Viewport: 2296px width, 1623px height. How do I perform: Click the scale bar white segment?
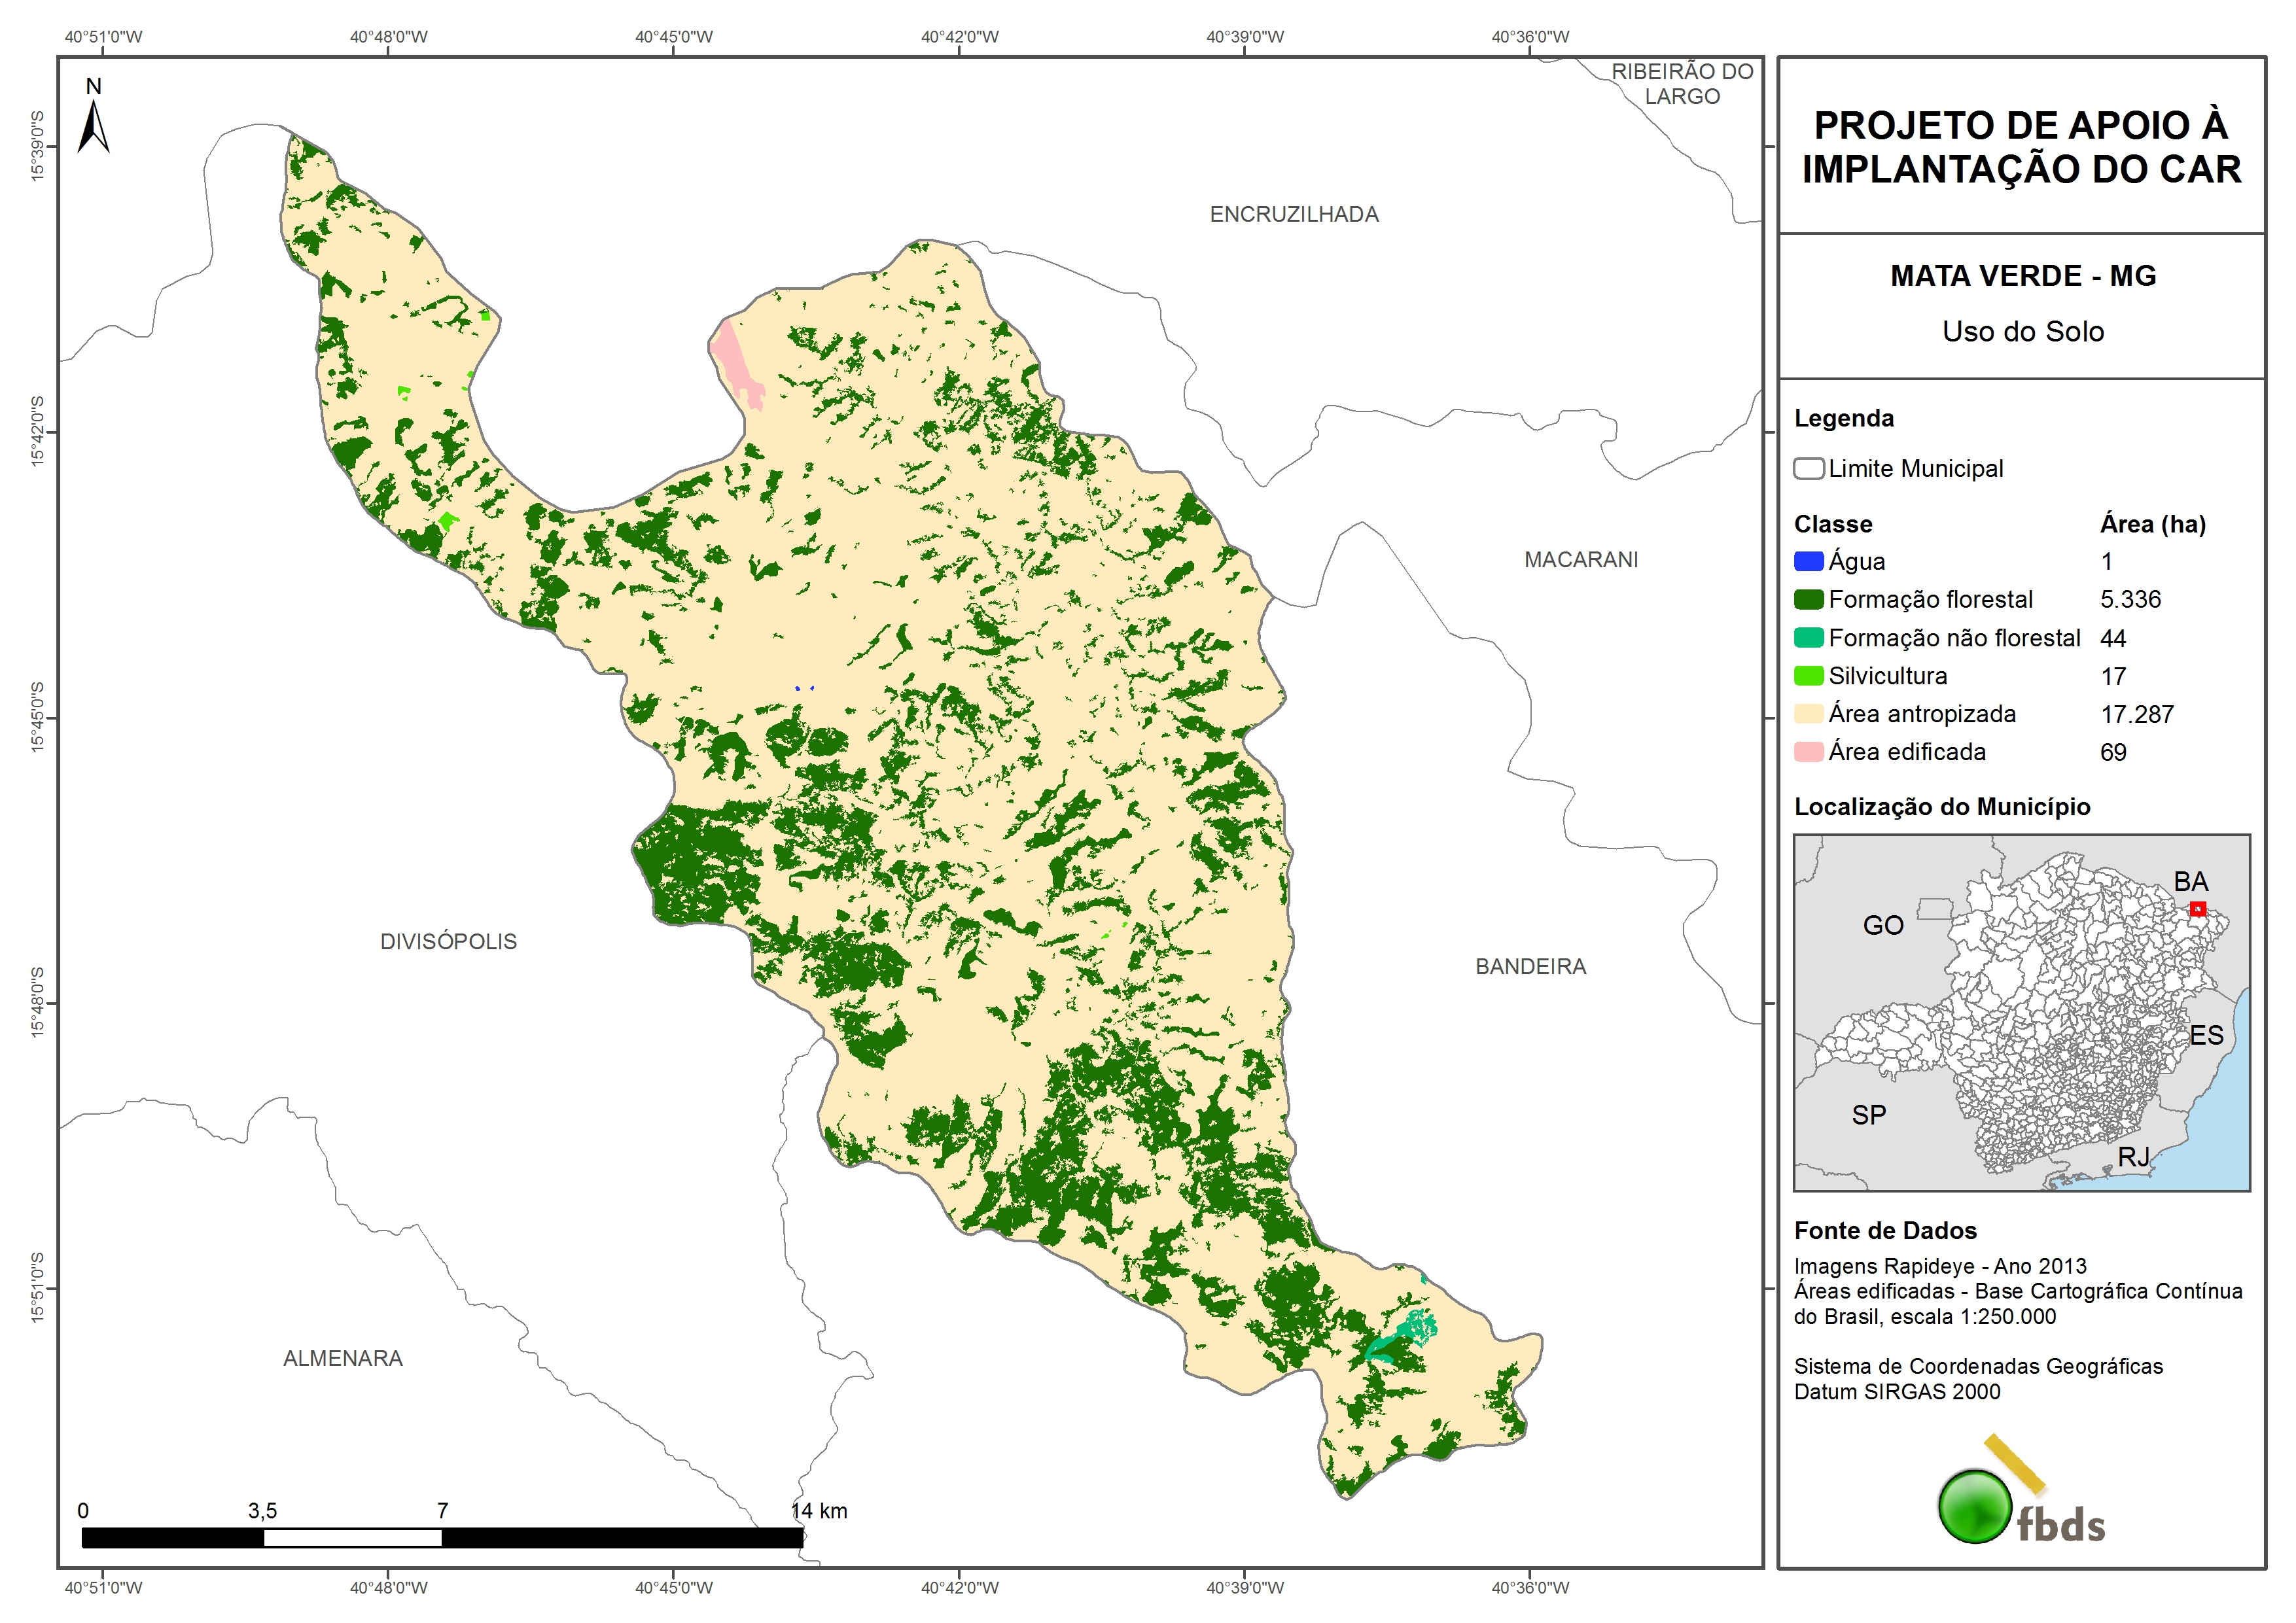point(352,1538)
